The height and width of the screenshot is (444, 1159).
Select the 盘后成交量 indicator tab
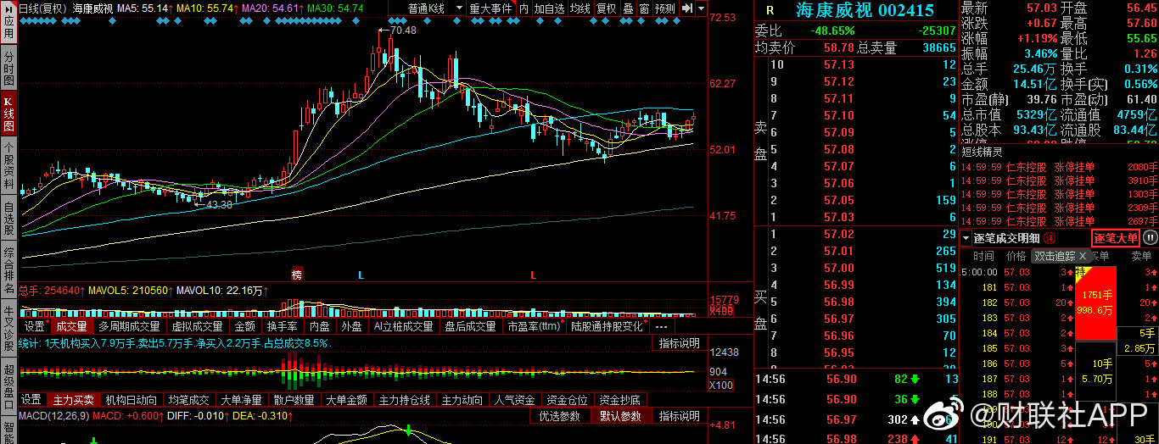click(470, 326)
